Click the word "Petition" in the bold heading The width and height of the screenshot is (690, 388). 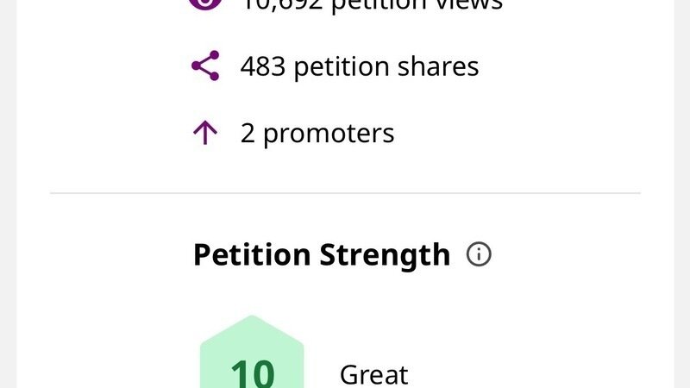[x=252, y=255]
